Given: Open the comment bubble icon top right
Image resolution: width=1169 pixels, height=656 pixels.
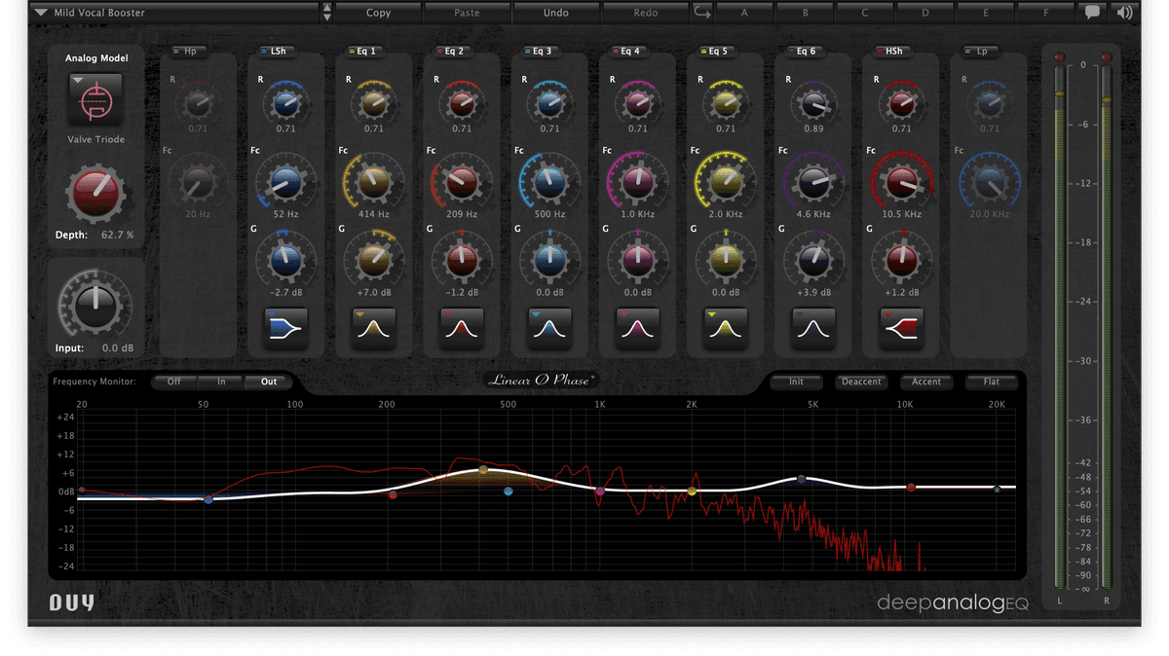Looking at the screenshot, I should point(1094,12).
